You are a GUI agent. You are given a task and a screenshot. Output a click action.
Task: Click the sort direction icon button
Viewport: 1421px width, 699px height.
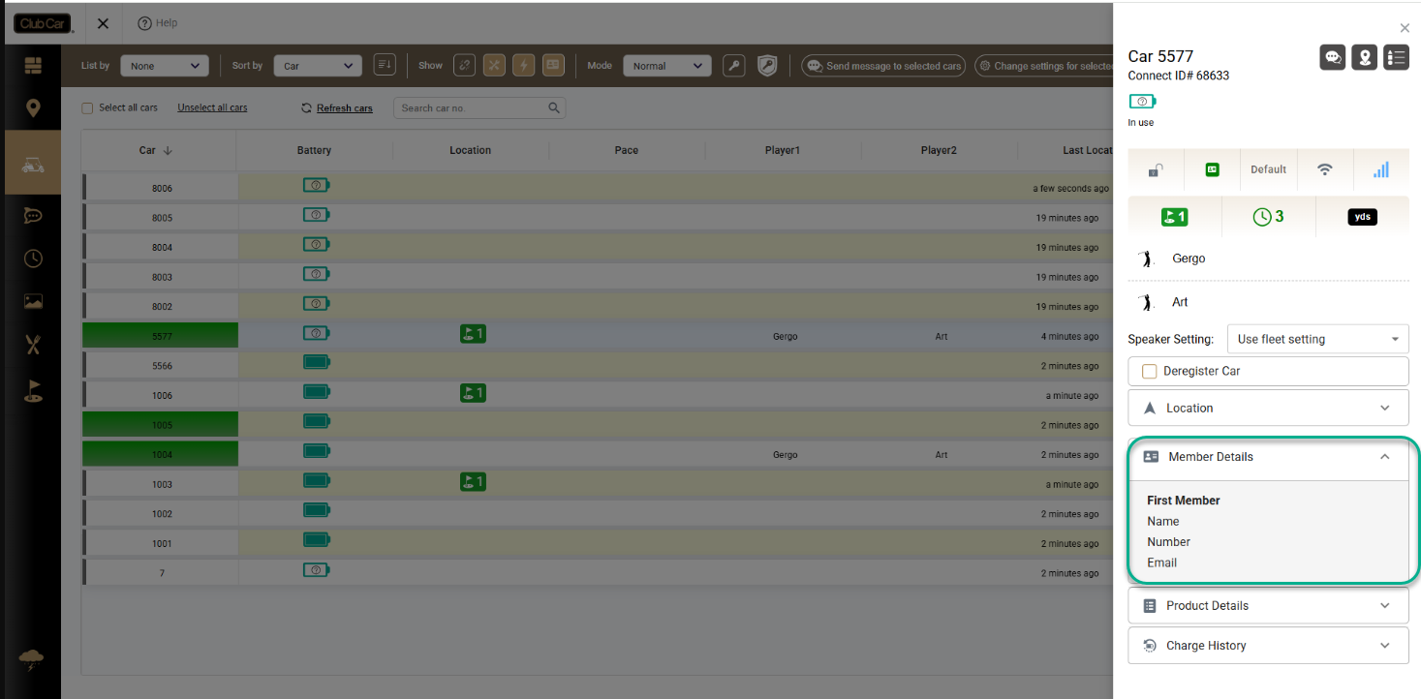click(x=385, y=66)
